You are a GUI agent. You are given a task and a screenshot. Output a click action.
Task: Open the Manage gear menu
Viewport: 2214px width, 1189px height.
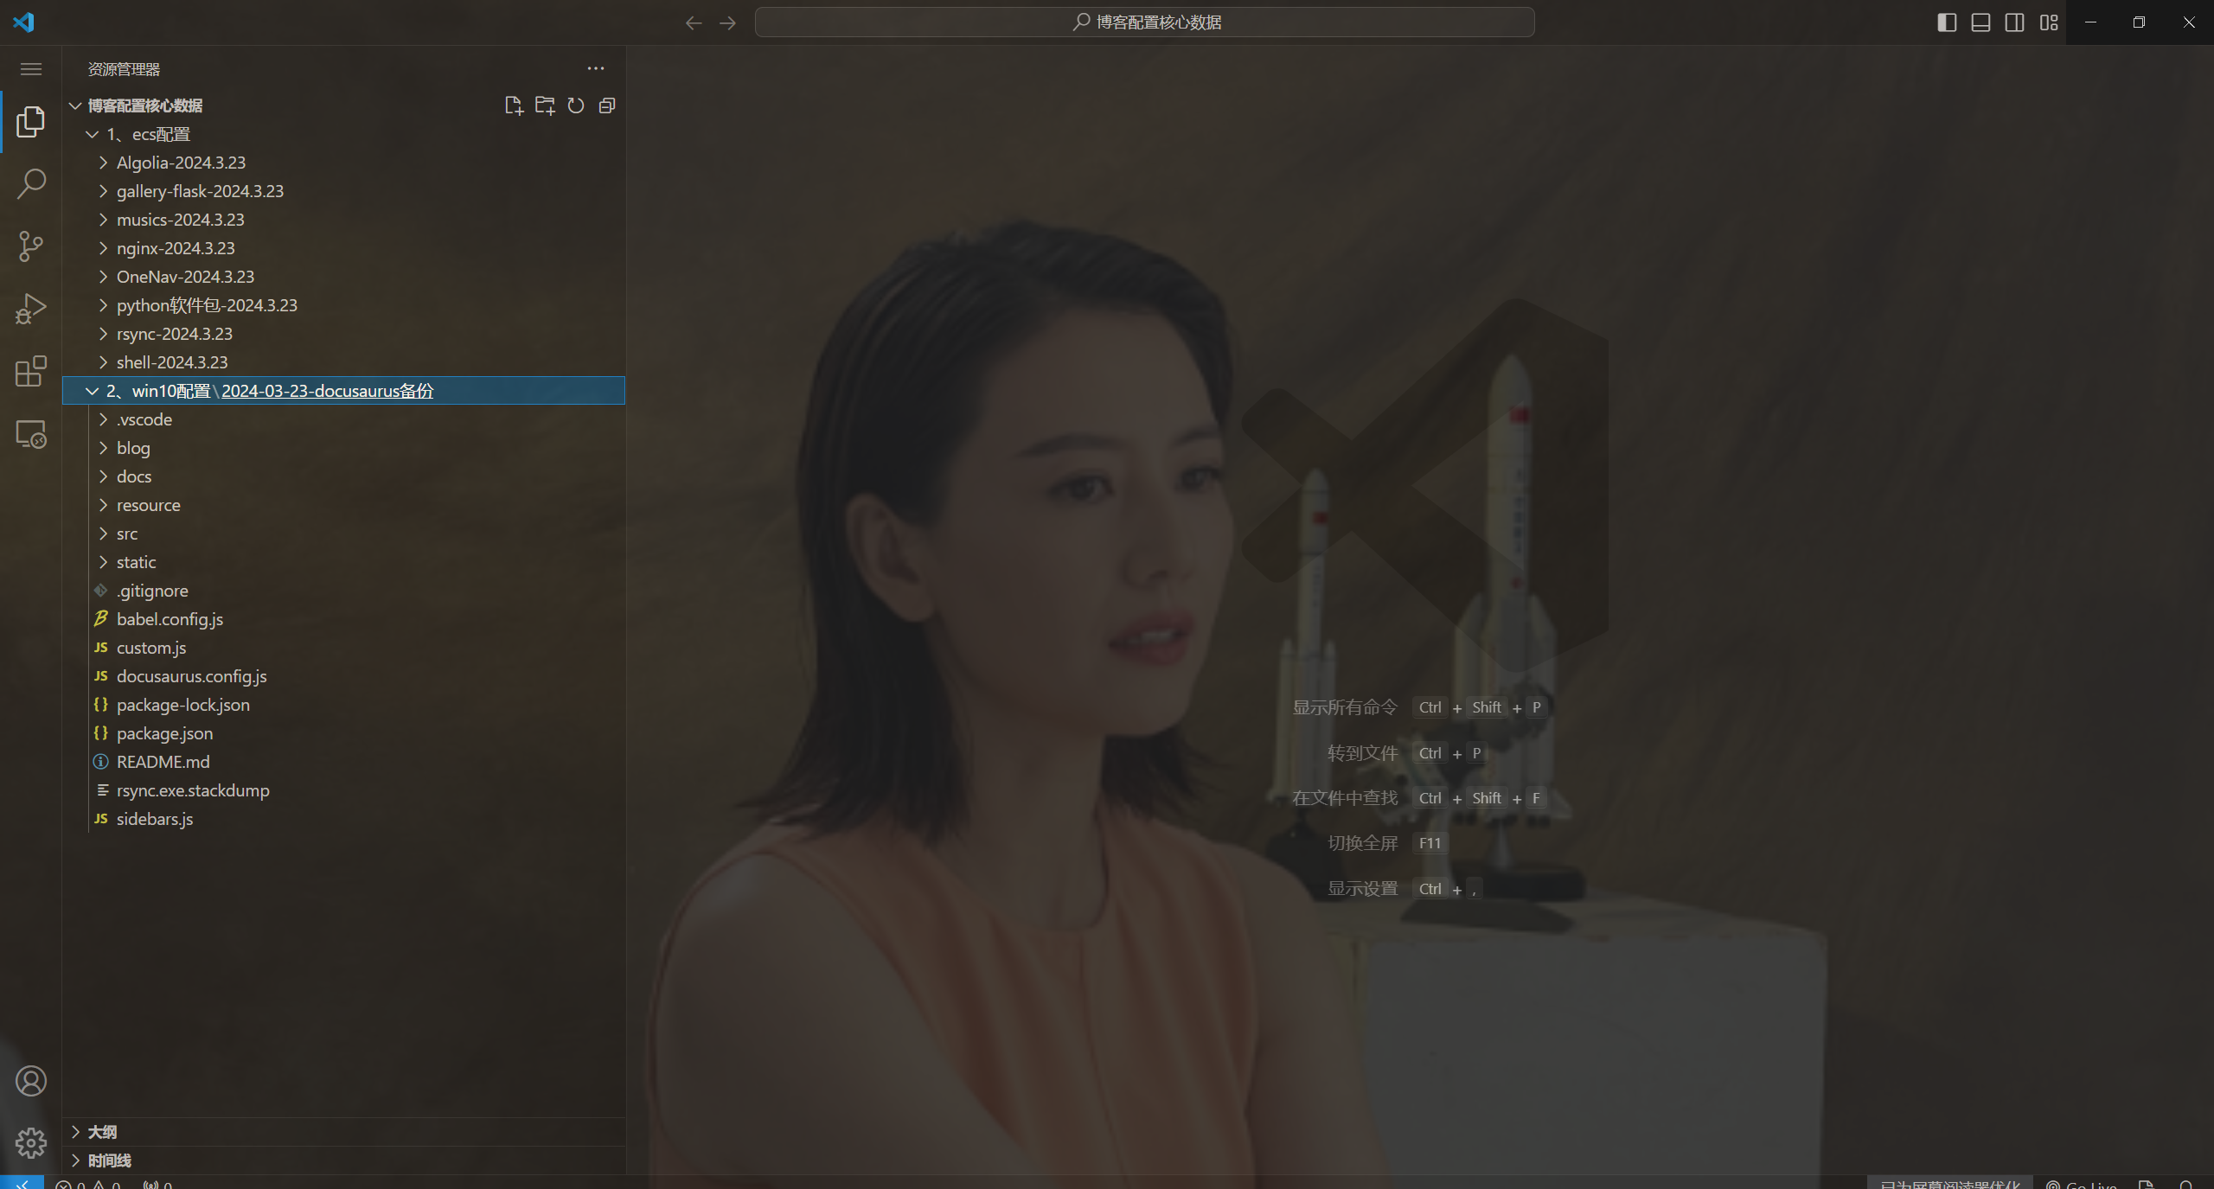coord(31,1142)
